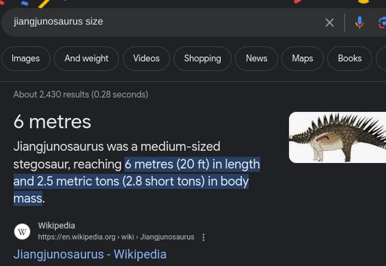
Task: Select the "And weight" suggestion chip
Action: [86, 59]
